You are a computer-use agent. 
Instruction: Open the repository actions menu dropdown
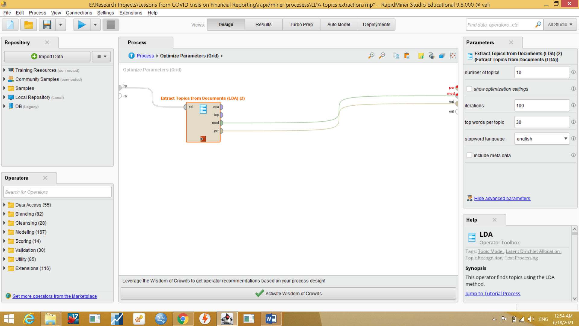[102, 56]
